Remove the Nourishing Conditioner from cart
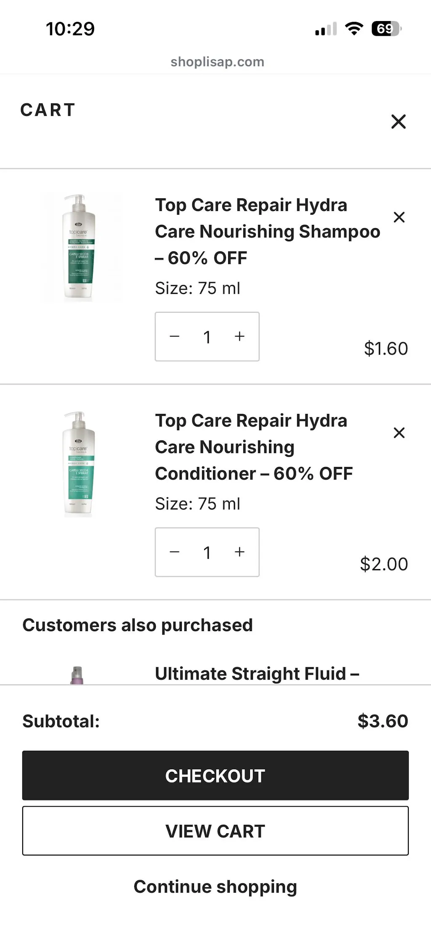Image resolution: width=431 pixels, height=933 pixels. pyautogui.click(x=399, y=433)
